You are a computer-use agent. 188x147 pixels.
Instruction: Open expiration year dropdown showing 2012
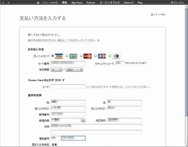click(74, 70)
